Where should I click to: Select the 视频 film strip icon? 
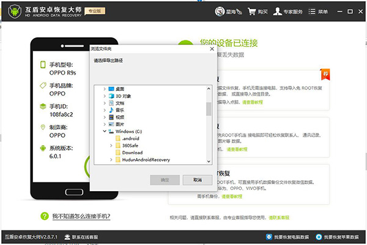point(111,117)
